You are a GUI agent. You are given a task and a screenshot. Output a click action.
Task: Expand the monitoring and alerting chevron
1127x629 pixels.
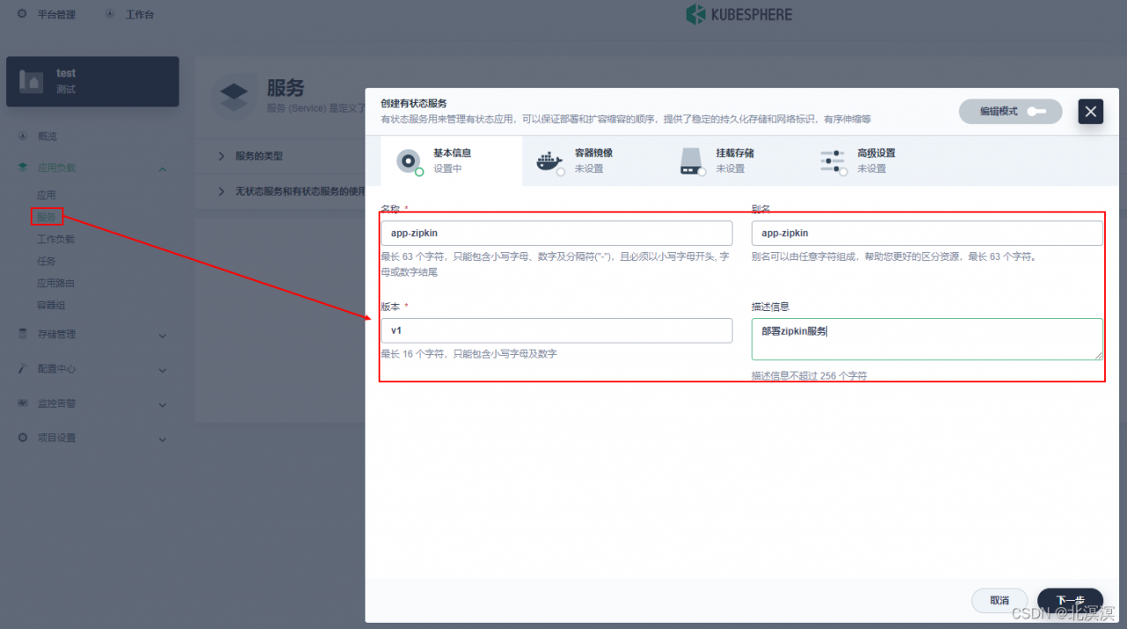point(162,404)
